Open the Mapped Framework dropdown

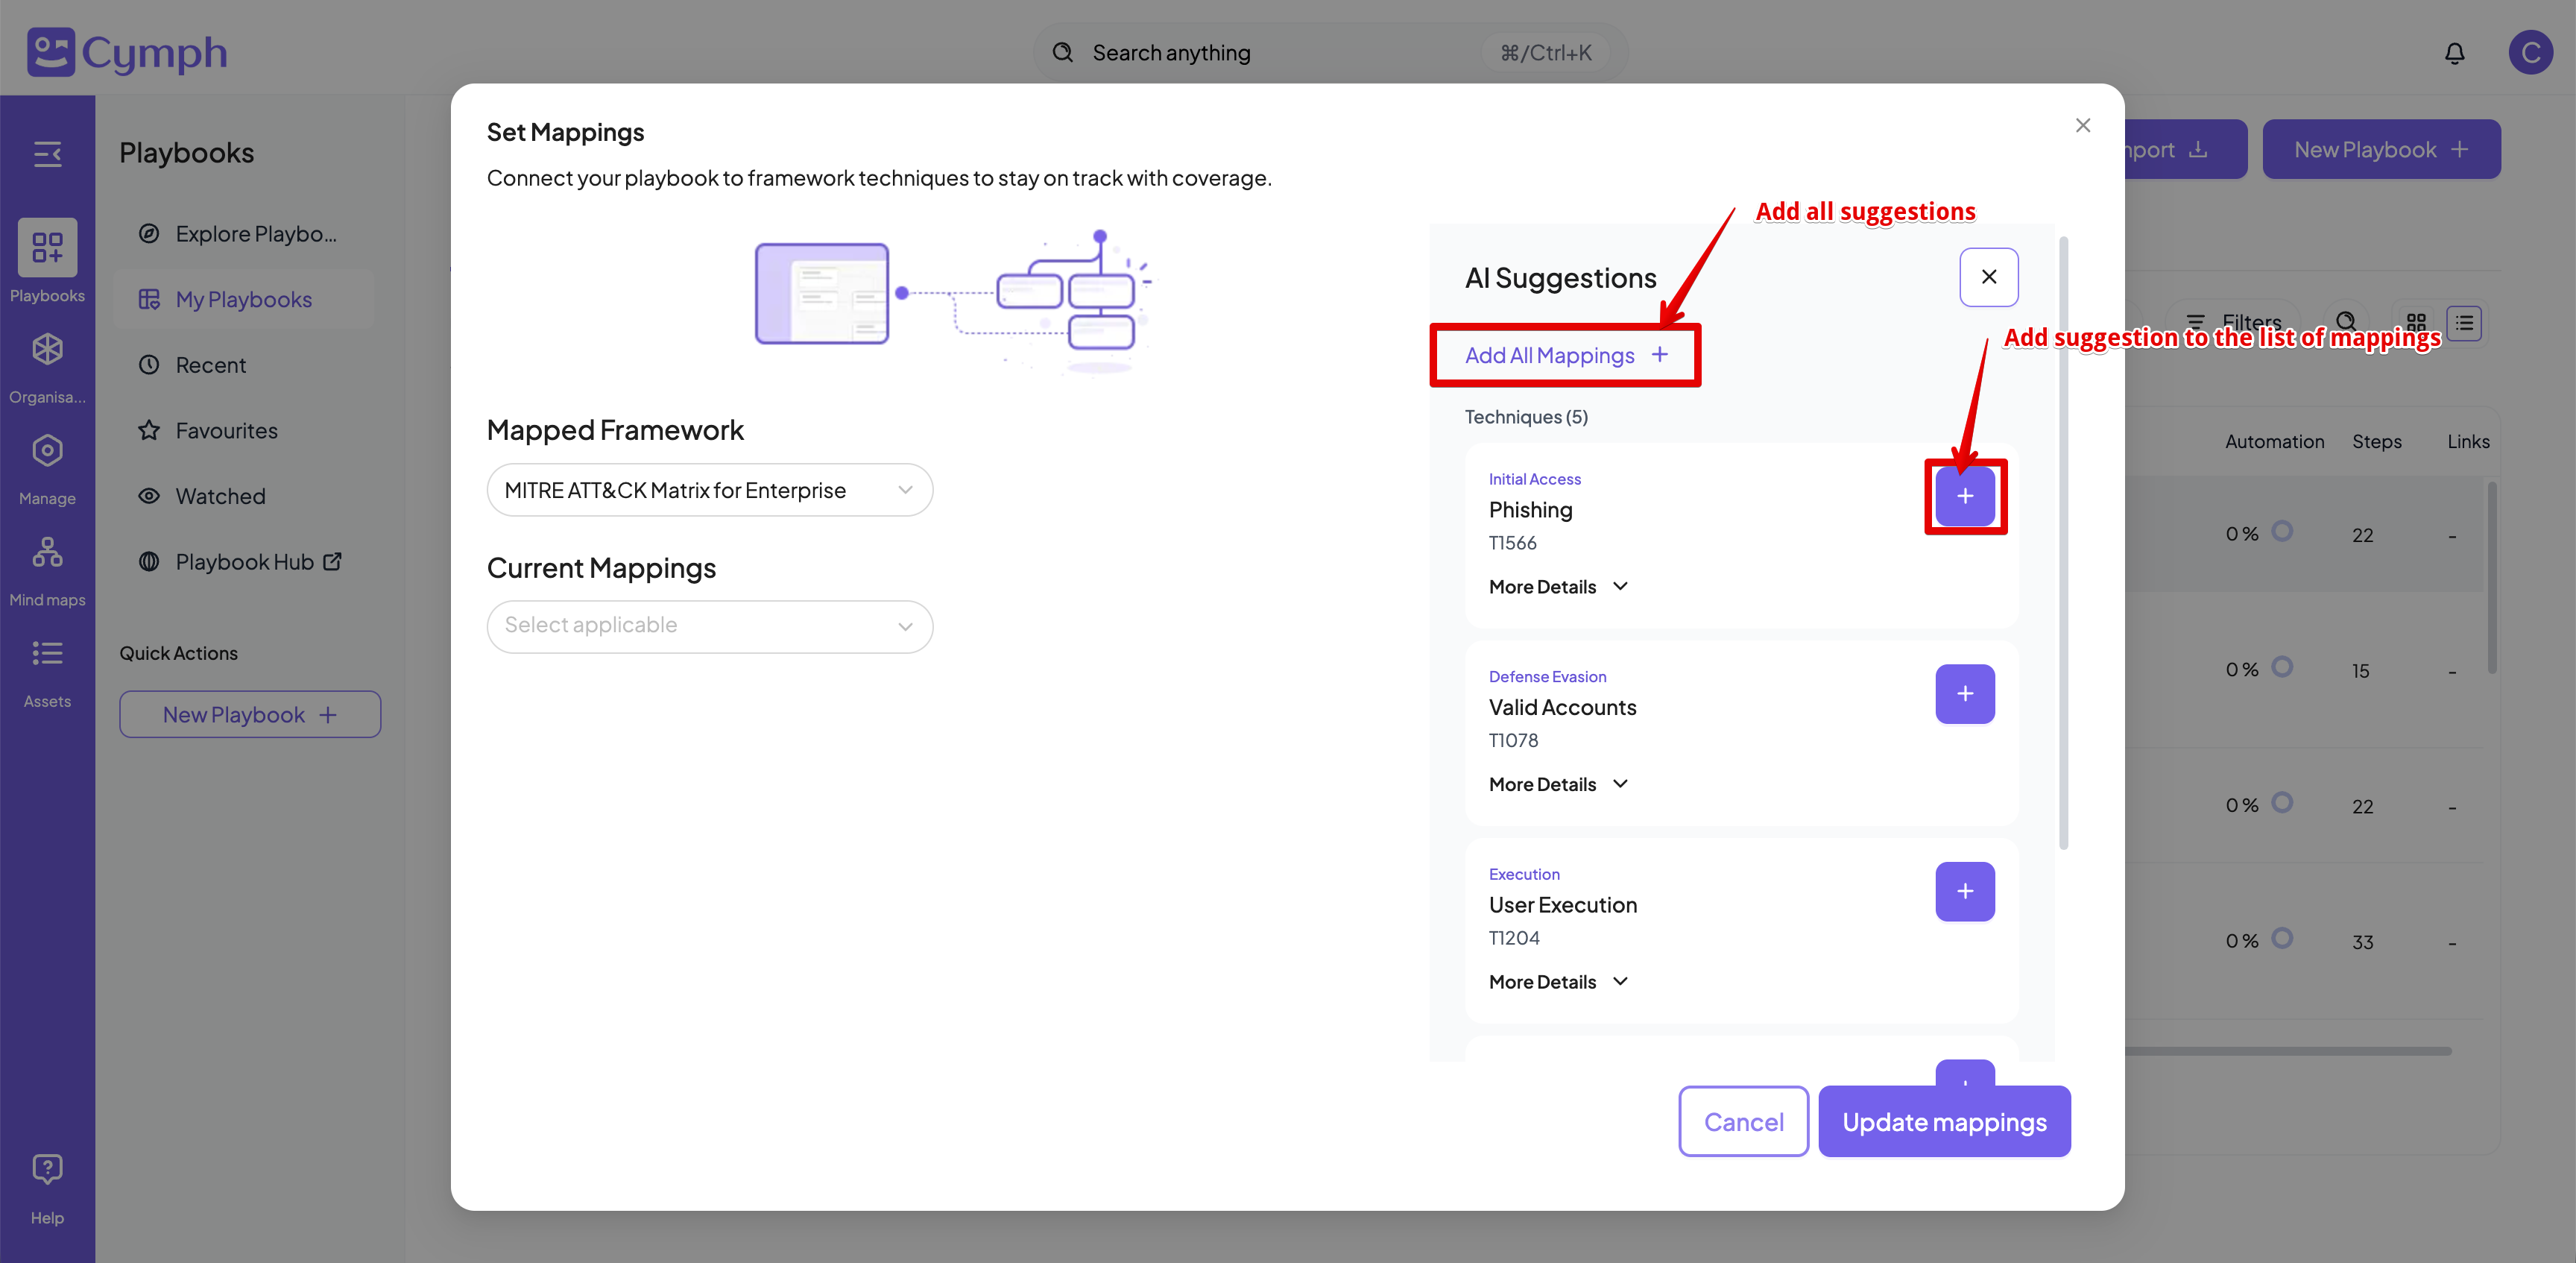[709, 489]
